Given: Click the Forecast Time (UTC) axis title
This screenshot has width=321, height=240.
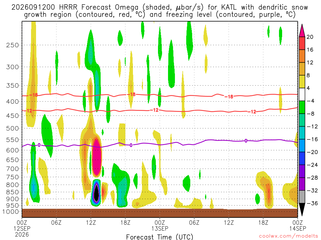Looking at the screenshot, I should [160, 237].
